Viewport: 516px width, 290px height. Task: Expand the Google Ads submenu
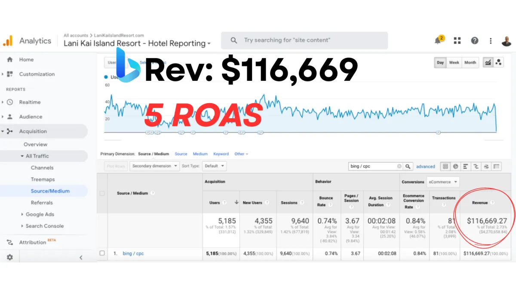point(22,214)
